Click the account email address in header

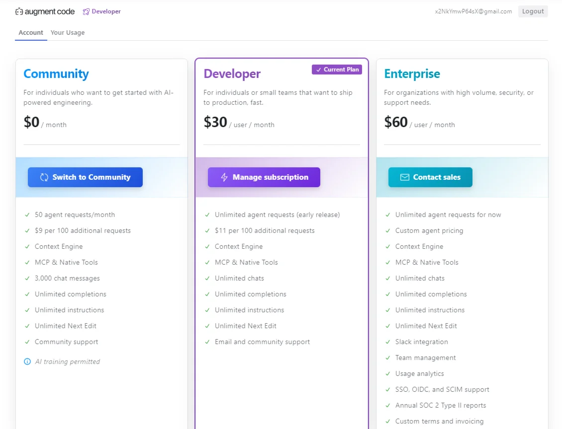(473, 11)
